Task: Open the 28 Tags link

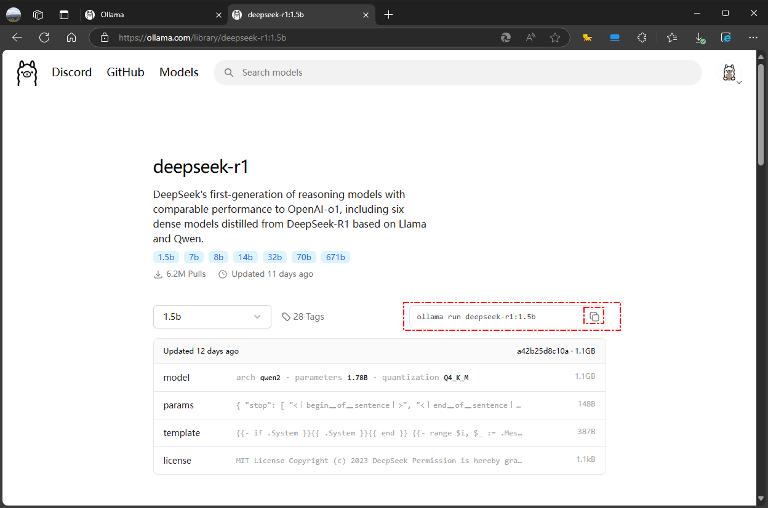Action: click(303, 317)
